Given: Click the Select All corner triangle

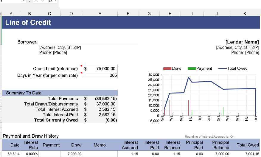Looking at the screenshot, I should click(x=1, y=14).
